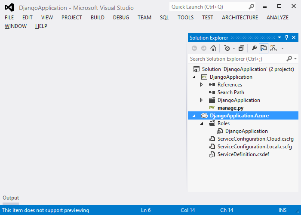
Task: Click the Visual Studio logo icon
Action: (x=9, y=7)
